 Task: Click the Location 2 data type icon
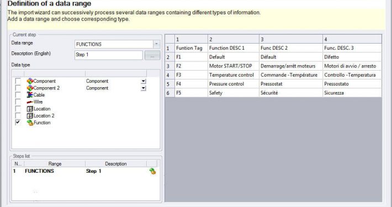pos(30,116)
